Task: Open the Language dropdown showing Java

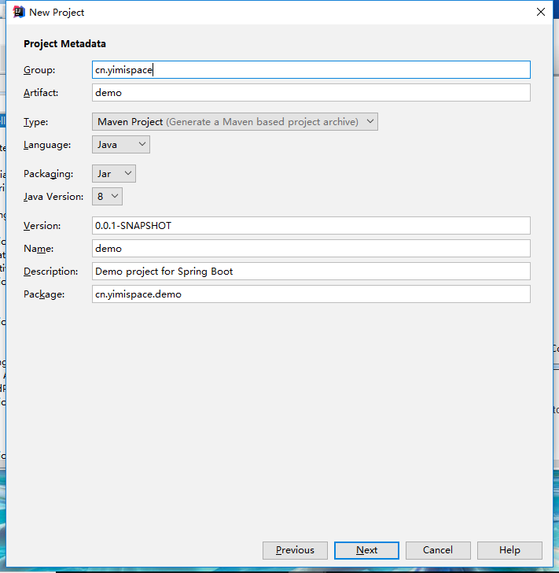Action: (x=121, y=145)
